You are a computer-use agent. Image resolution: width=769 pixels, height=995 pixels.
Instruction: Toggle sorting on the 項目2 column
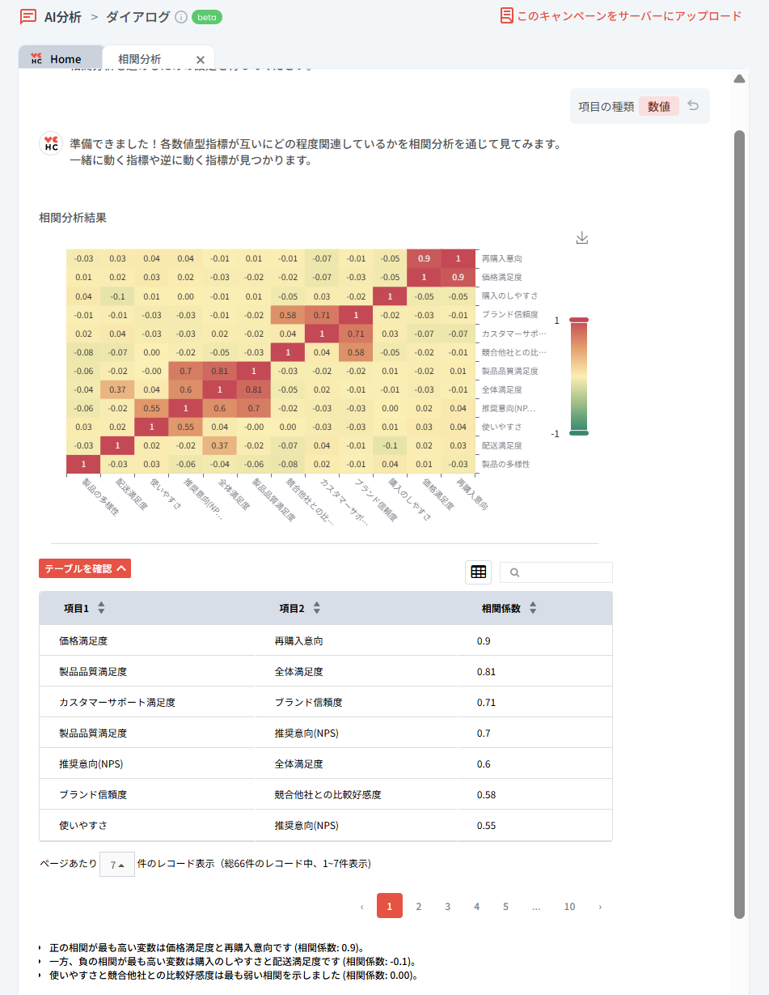pos(316,607)
